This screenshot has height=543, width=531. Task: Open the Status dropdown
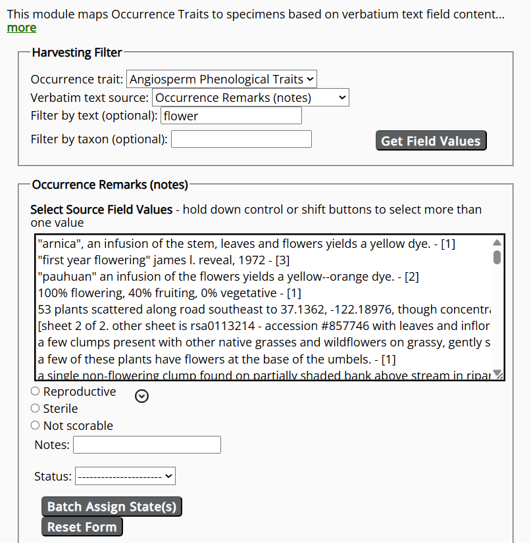[x=124, y=476]
